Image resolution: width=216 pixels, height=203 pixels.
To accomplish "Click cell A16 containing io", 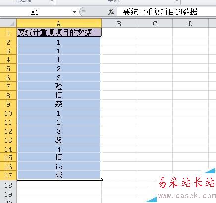I will click(59, 166).
